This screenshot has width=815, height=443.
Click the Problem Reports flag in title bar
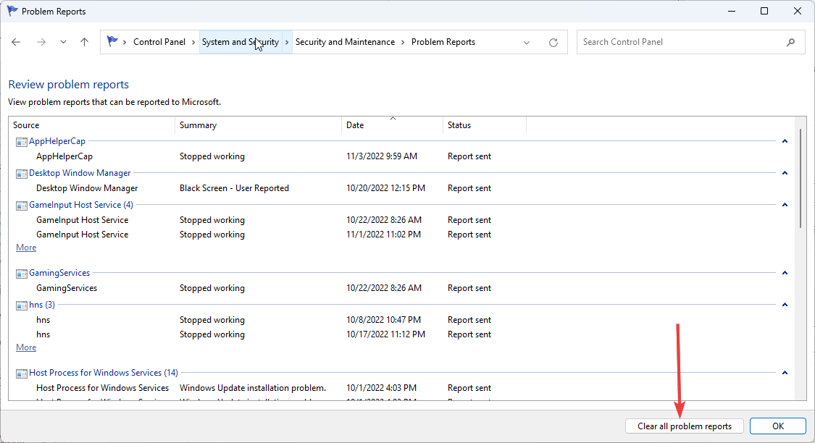pyautogui.click(x=12, y=11)
